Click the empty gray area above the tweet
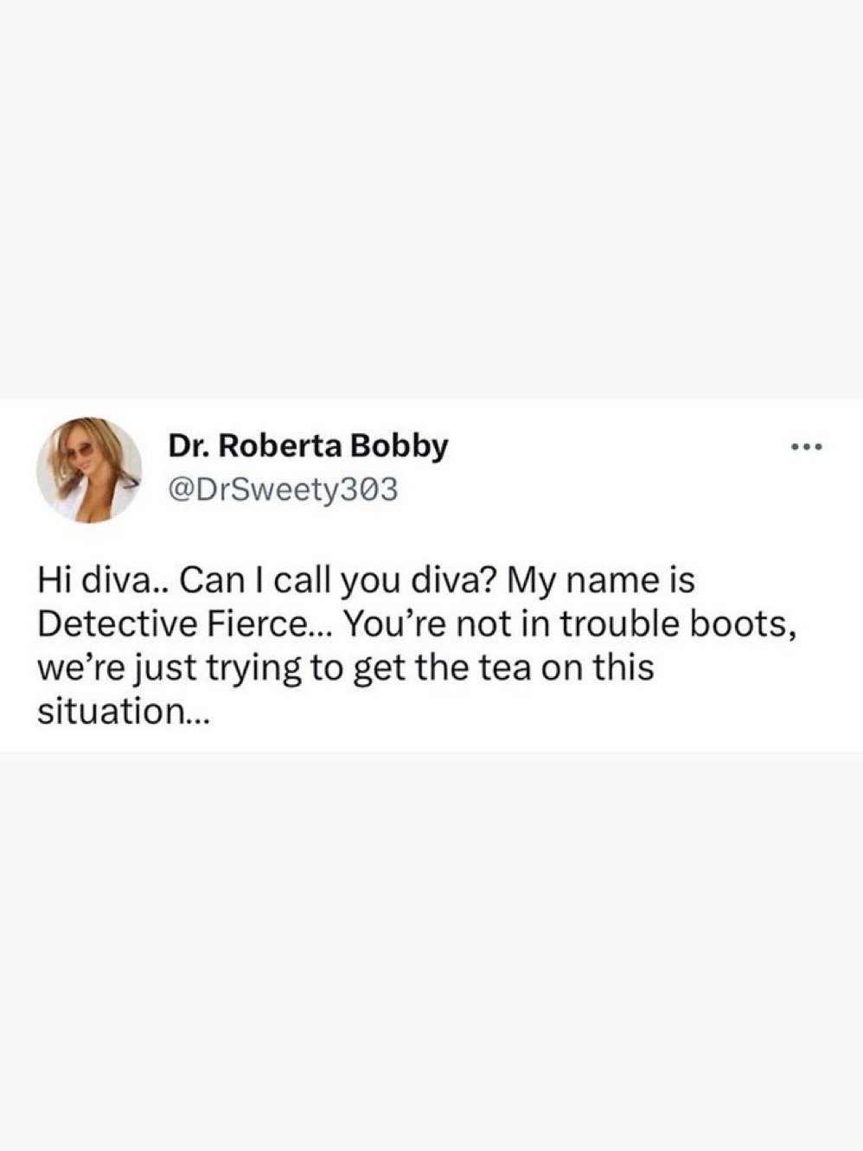 pyautogui.click(x=431, y=199)
